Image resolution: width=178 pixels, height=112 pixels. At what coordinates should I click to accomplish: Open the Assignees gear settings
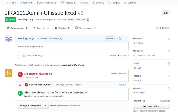pos(168,51)
